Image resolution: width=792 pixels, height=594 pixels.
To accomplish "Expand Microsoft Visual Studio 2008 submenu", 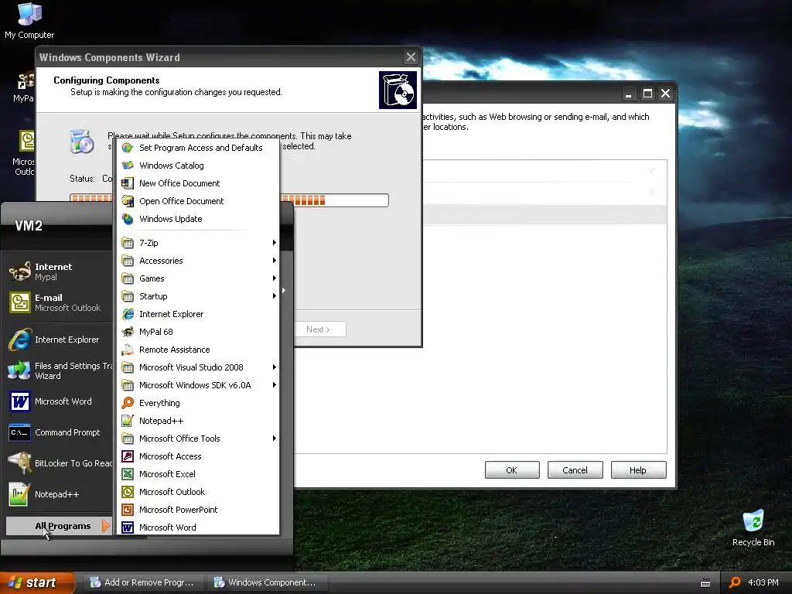I will click(x=198, y=367).
